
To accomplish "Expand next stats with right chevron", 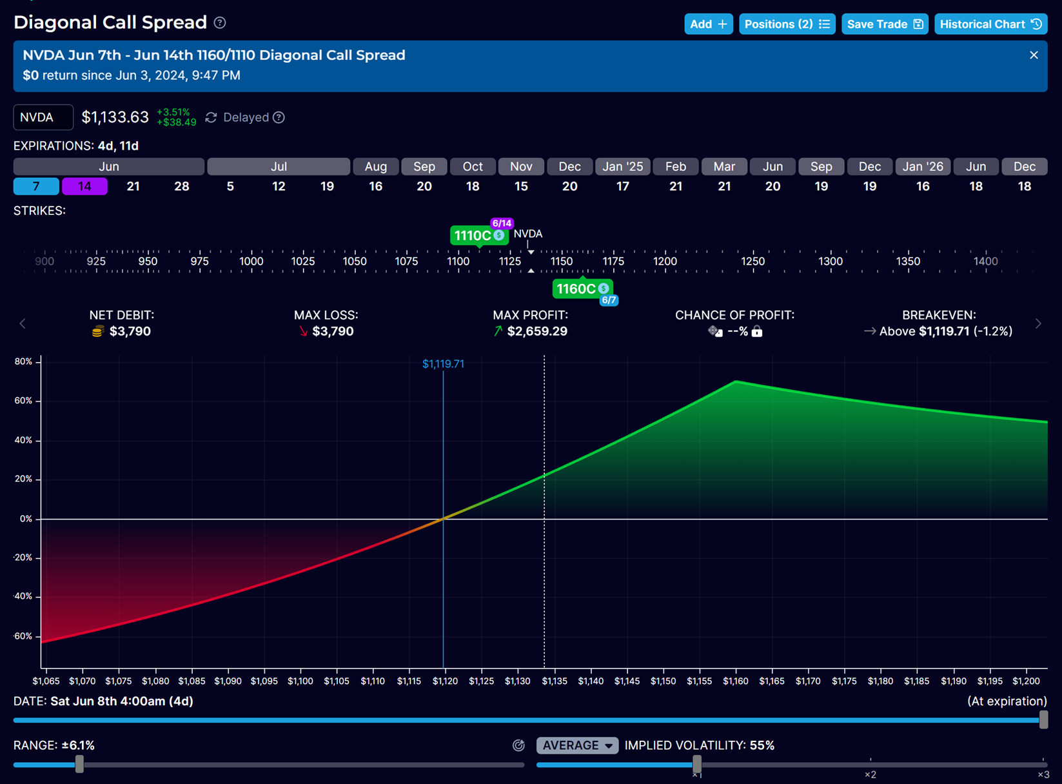I will 1038,324.
